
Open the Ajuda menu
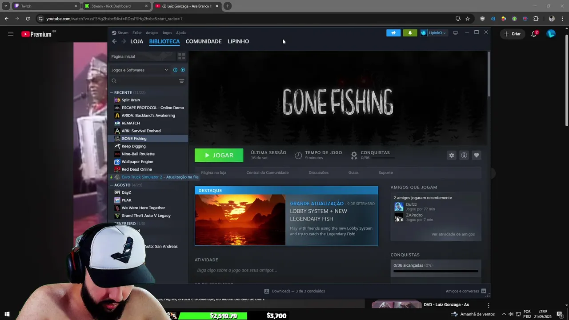pyautogui.click(x=181, y=33)
